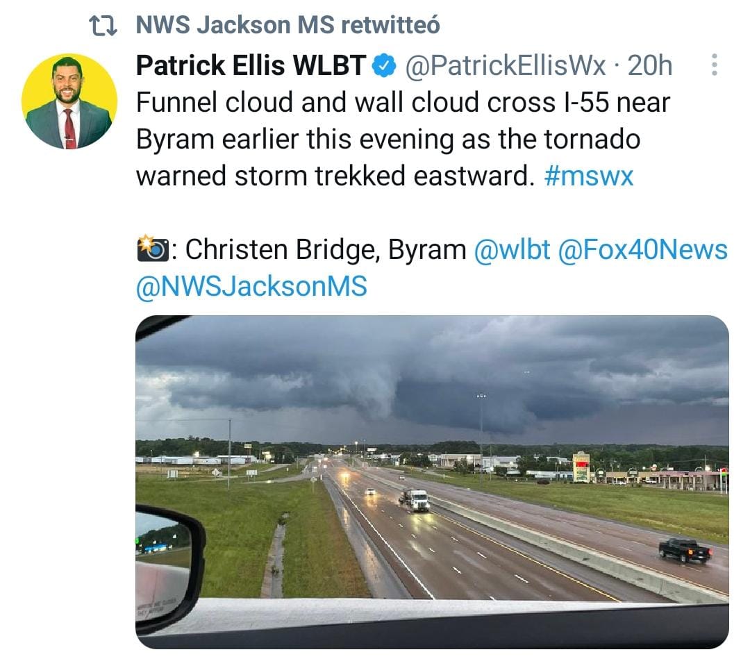Open the @wlbt mention
The image size is (750, 668).
(x=512, y=250)
